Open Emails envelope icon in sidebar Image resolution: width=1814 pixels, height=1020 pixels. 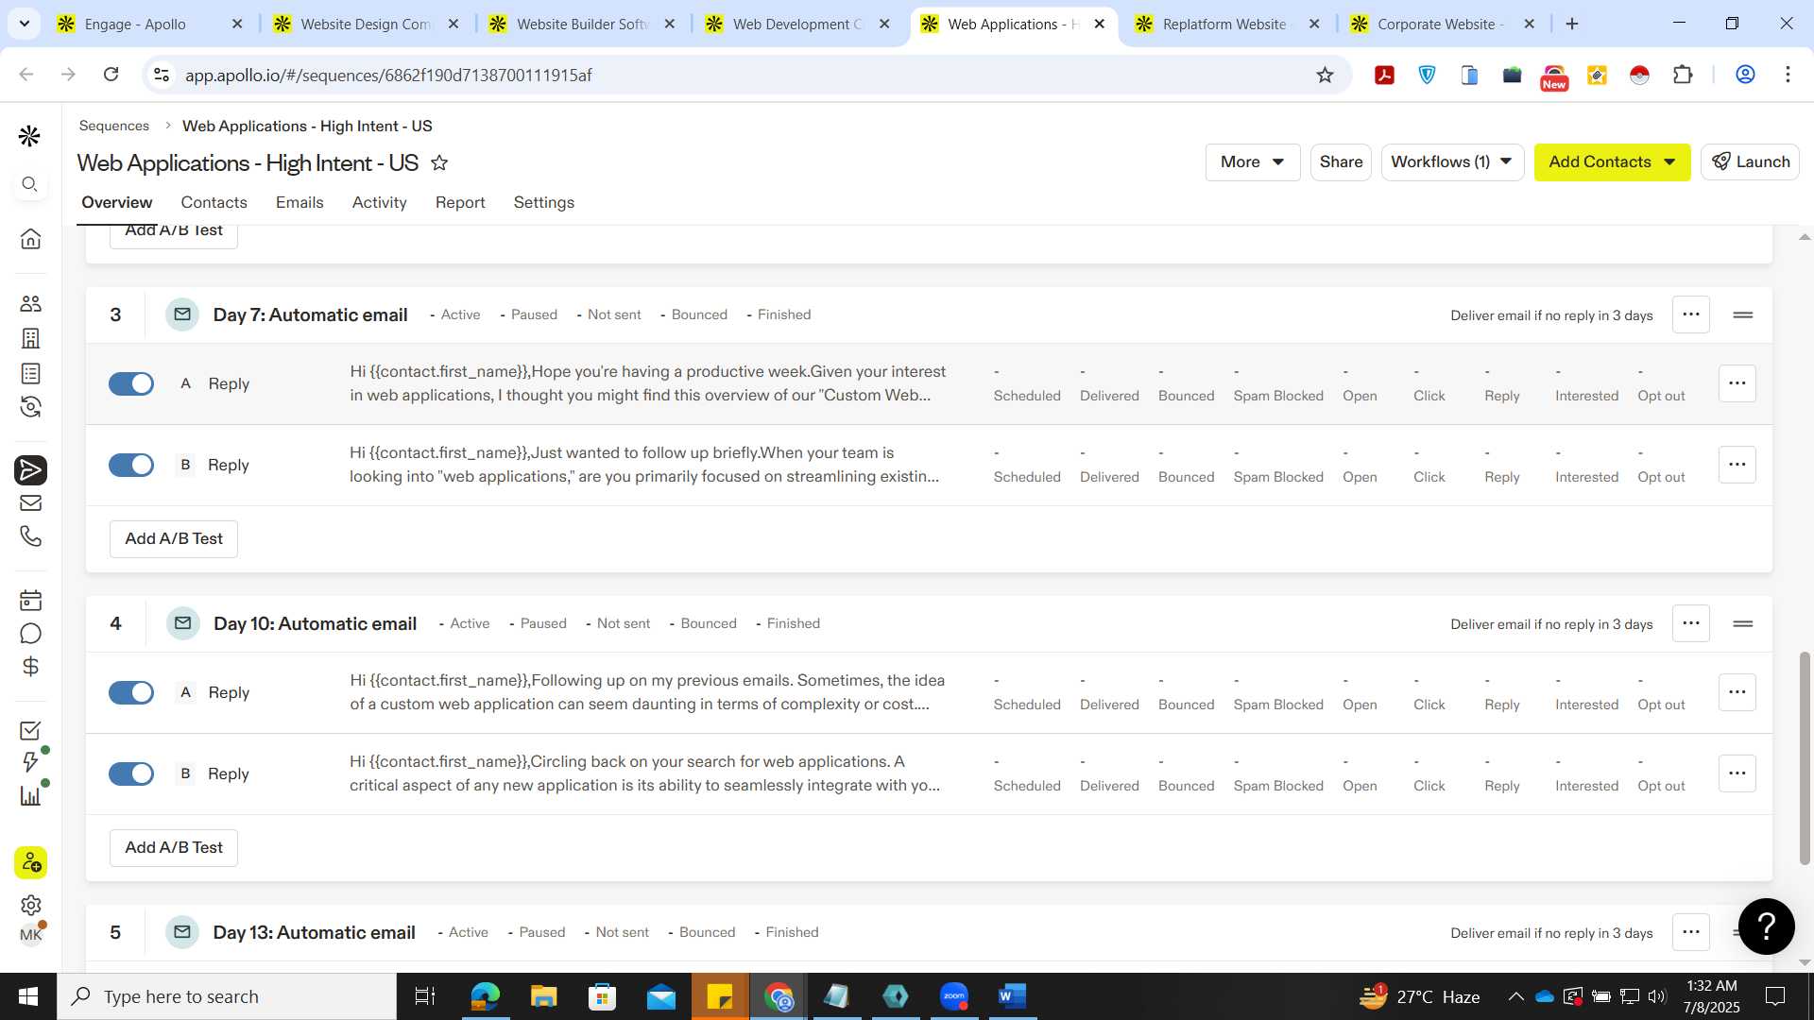(30, 502)
